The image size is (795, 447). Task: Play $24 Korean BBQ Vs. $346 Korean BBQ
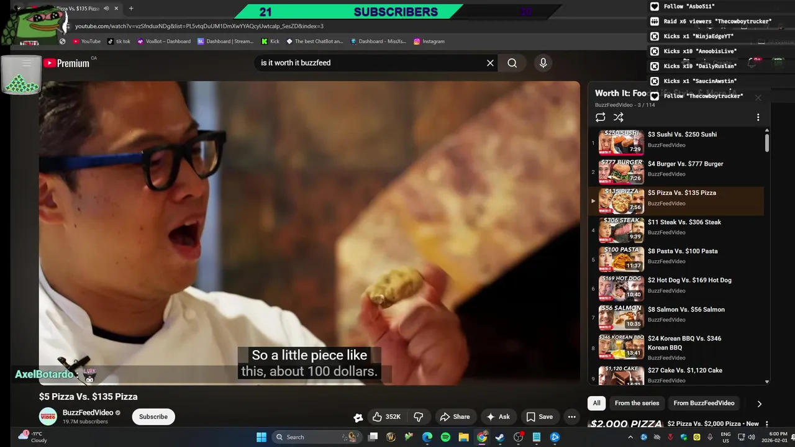pyautogui.click(x=677, y=348)
